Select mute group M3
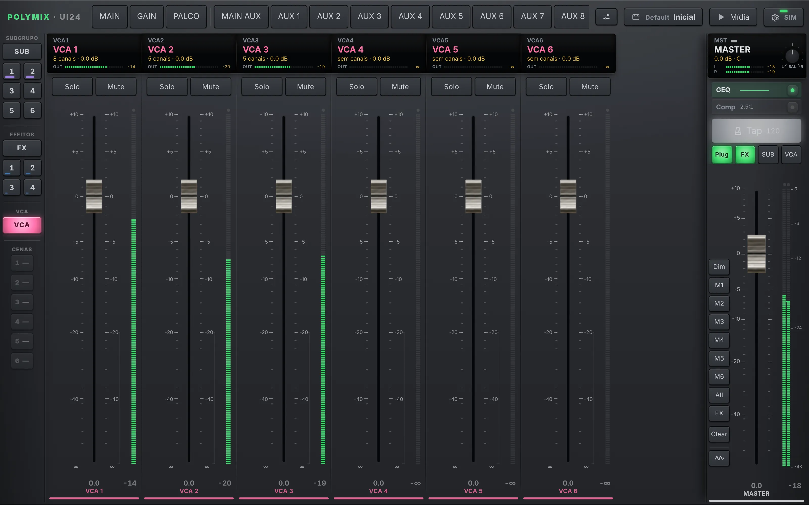Viewport: 809px width, 505px height. tap(719, 322)
